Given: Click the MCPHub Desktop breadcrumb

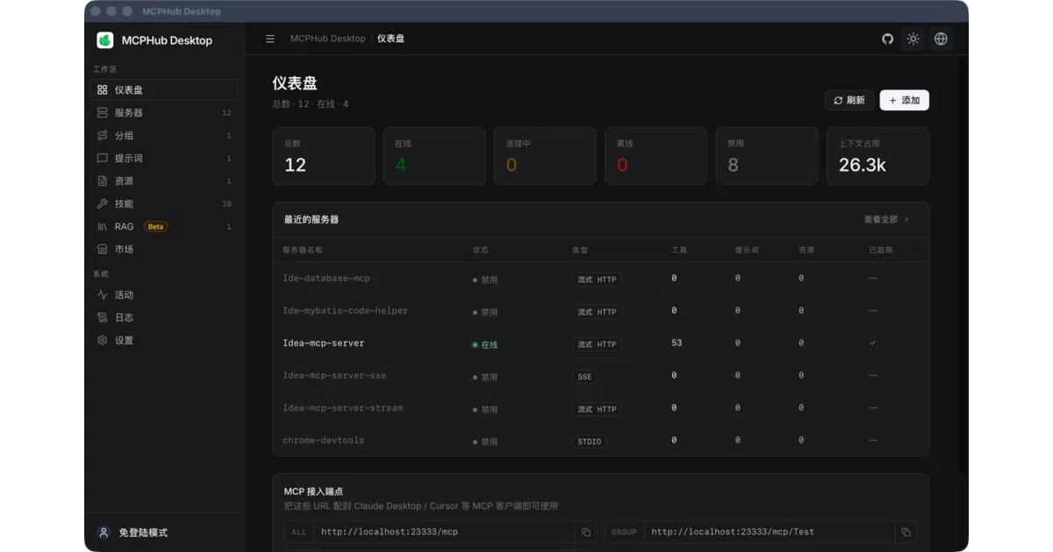Looking at the screenshot, I should (x=327, y=39).
